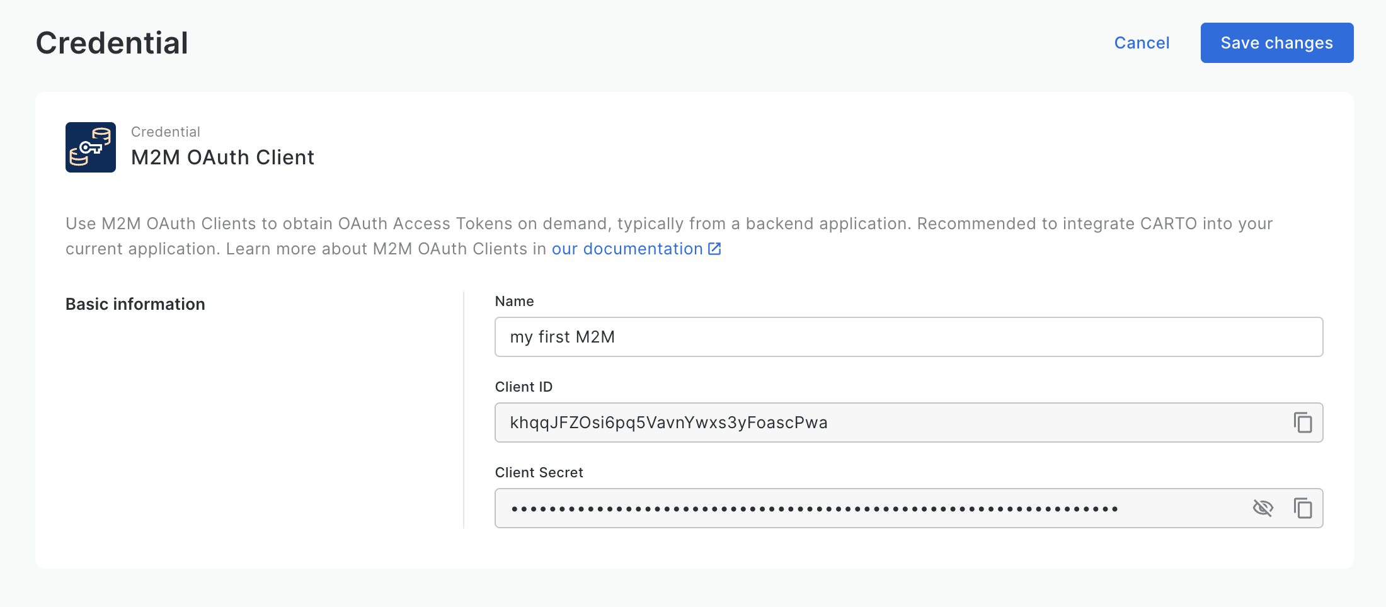
Task: Click the masked dots of the secret
Action: tap(814, 509)
